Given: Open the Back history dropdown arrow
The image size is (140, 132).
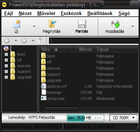Looking at the screenshot, I should [16, 41].
